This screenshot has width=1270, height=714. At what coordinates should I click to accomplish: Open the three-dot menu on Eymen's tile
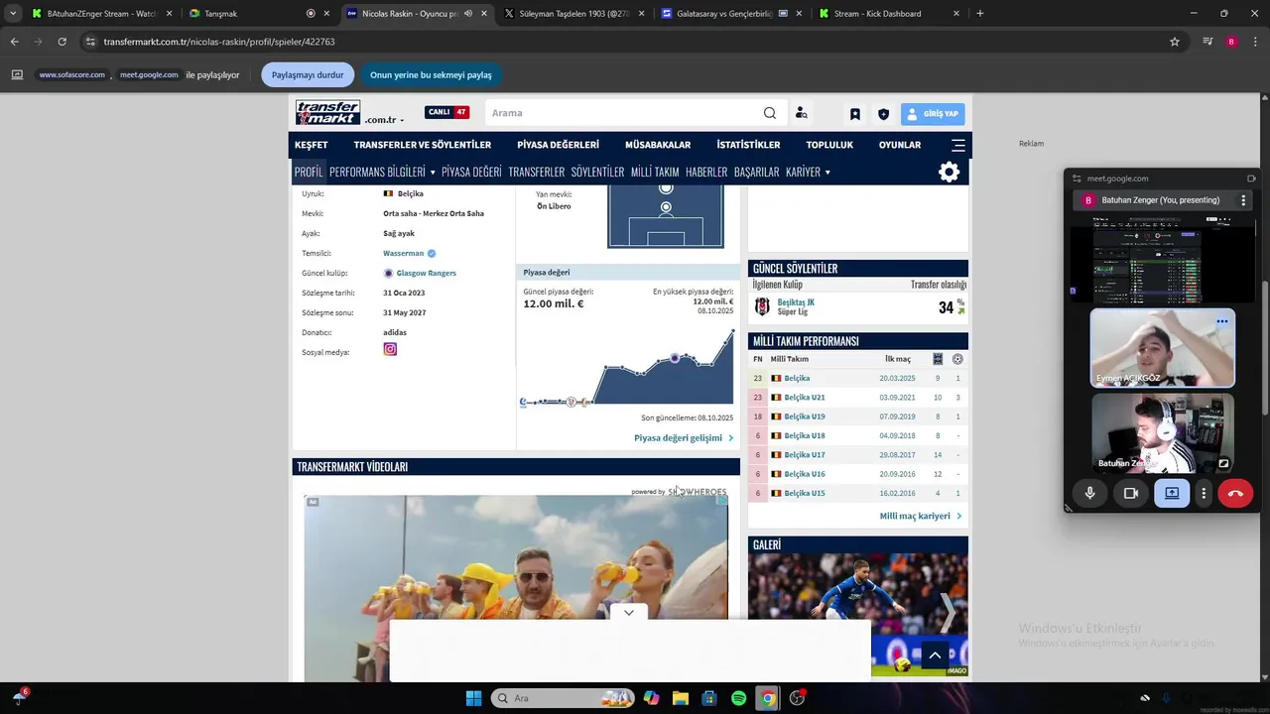pos(1222,321)
